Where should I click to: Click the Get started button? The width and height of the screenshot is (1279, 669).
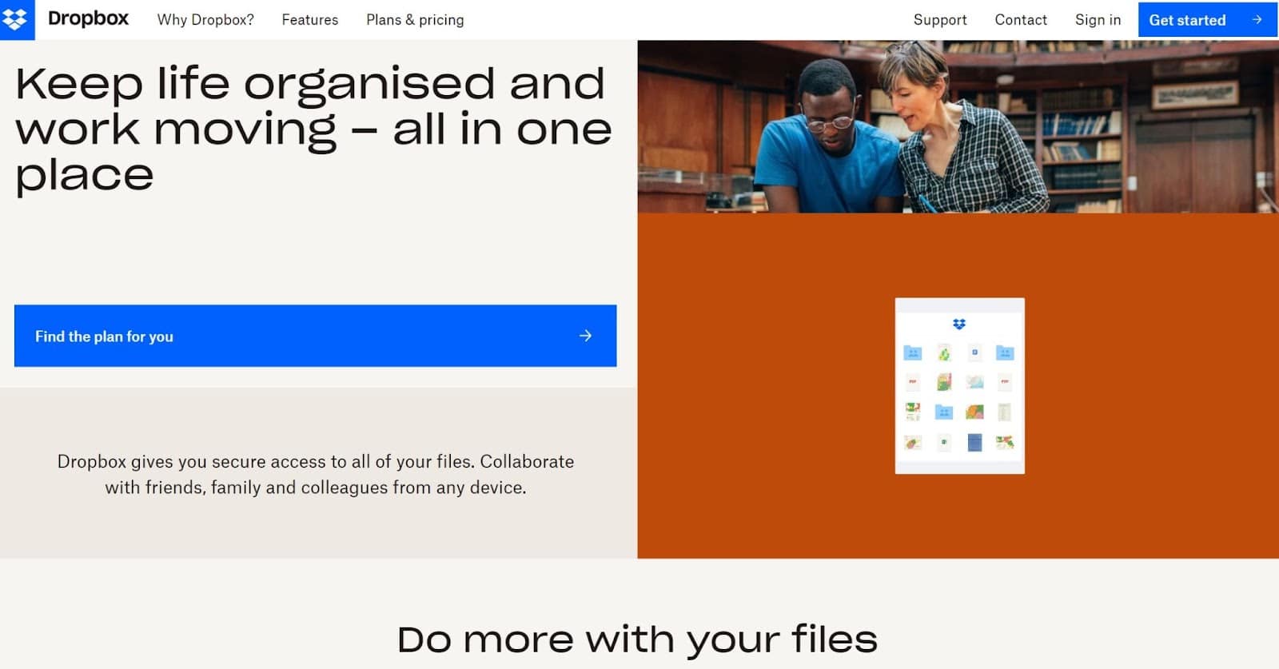[1207, 20]
